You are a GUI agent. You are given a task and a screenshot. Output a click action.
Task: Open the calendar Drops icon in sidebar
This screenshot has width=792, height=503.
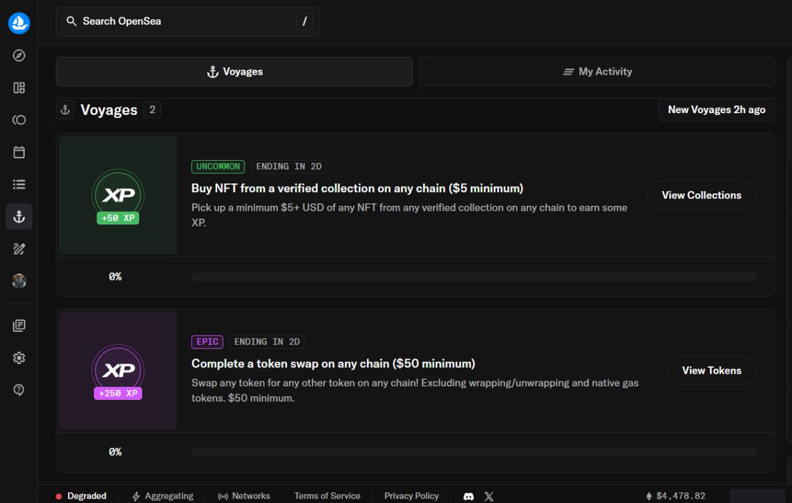pyautogui.click(x=19, y=152)
